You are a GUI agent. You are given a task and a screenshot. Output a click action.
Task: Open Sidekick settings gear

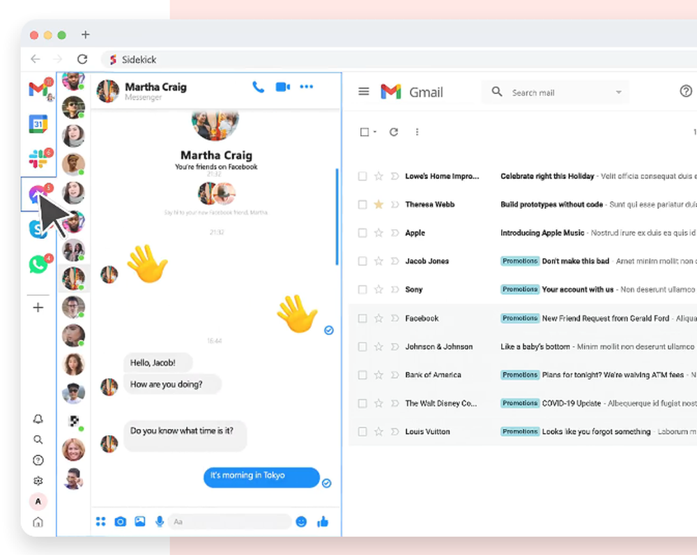tap(38, 481)
